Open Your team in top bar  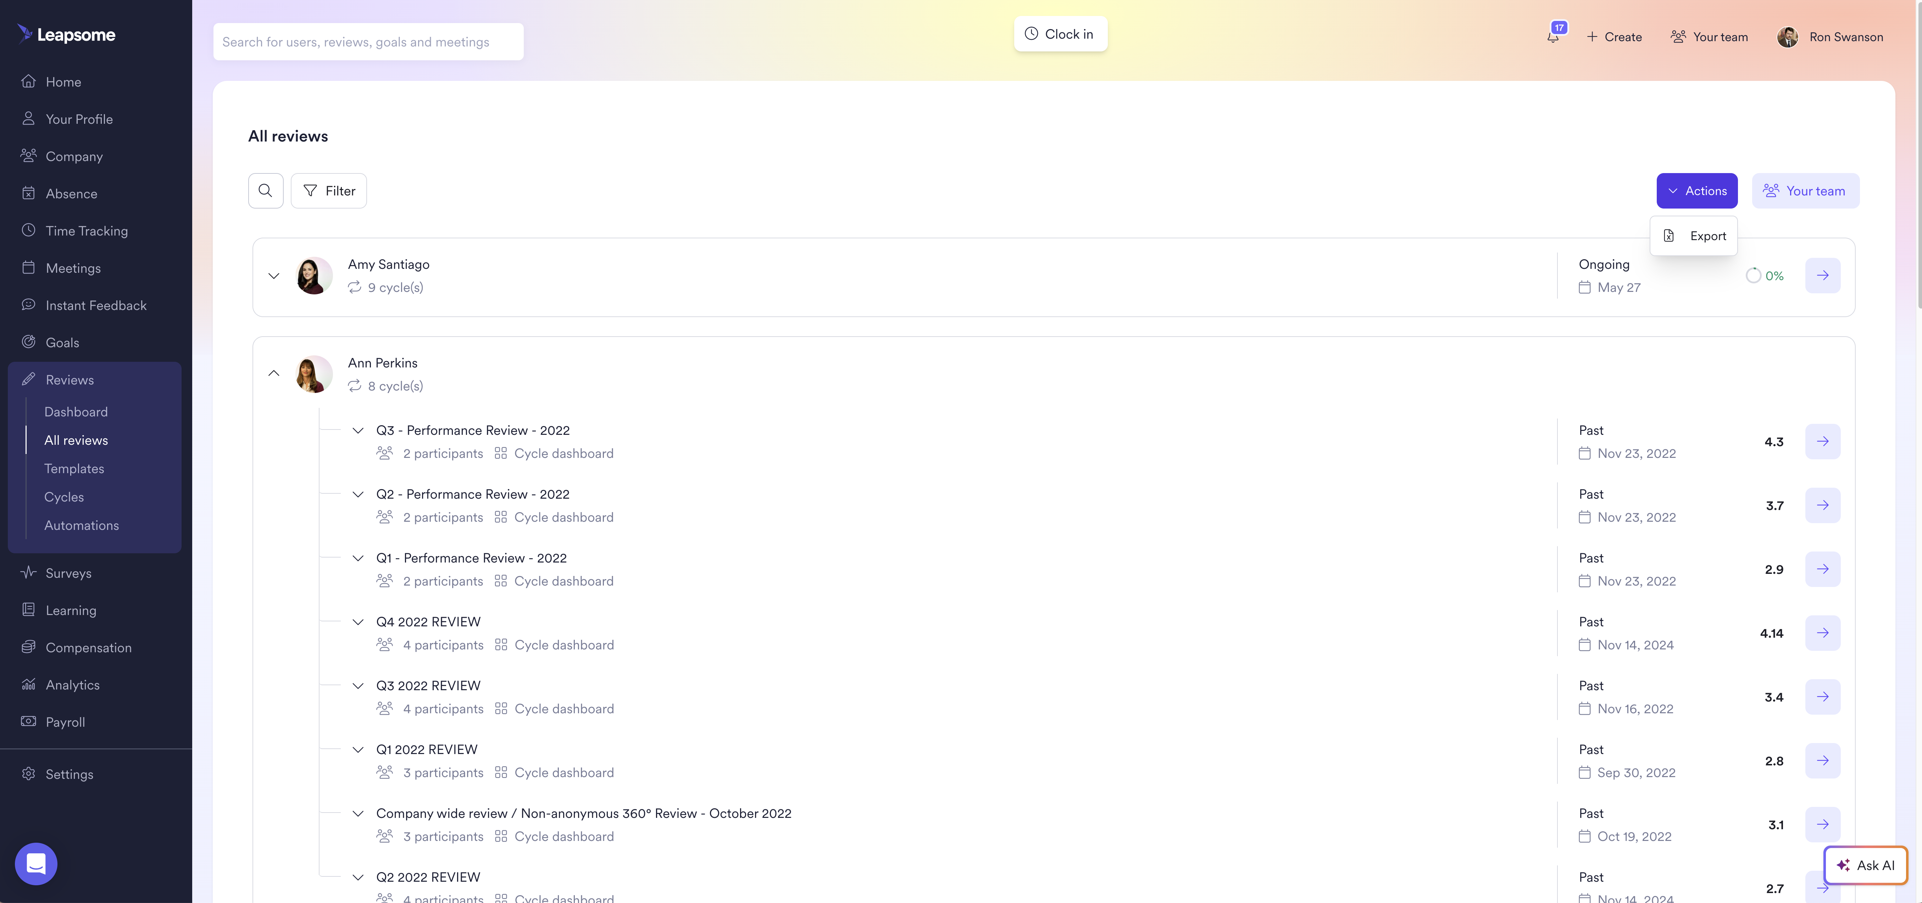[x=1709, y=37]
